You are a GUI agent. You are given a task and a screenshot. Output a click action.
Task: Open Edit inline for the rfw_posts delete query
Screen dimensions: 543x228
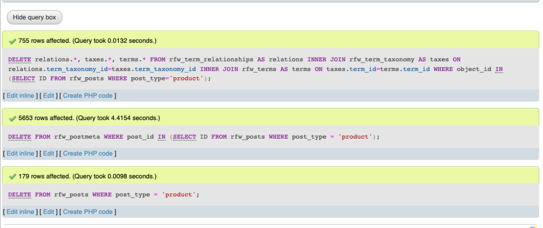(x=20, y=212)
